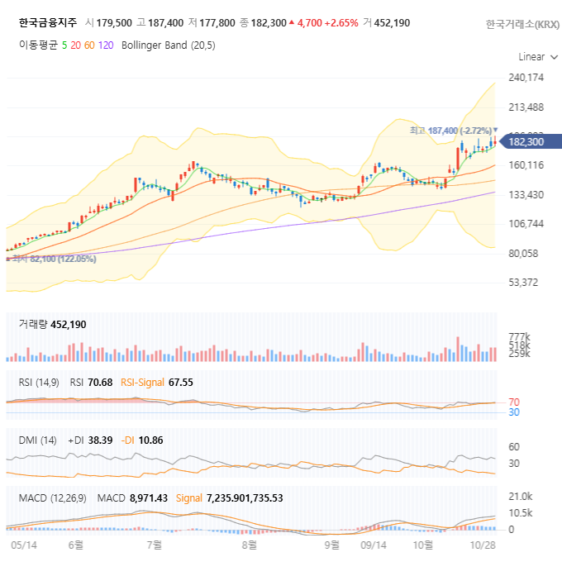Click the 7월 label on time axis
This screenshot has height=576, width=562.
pyautogui.click(x=155, y=545)
